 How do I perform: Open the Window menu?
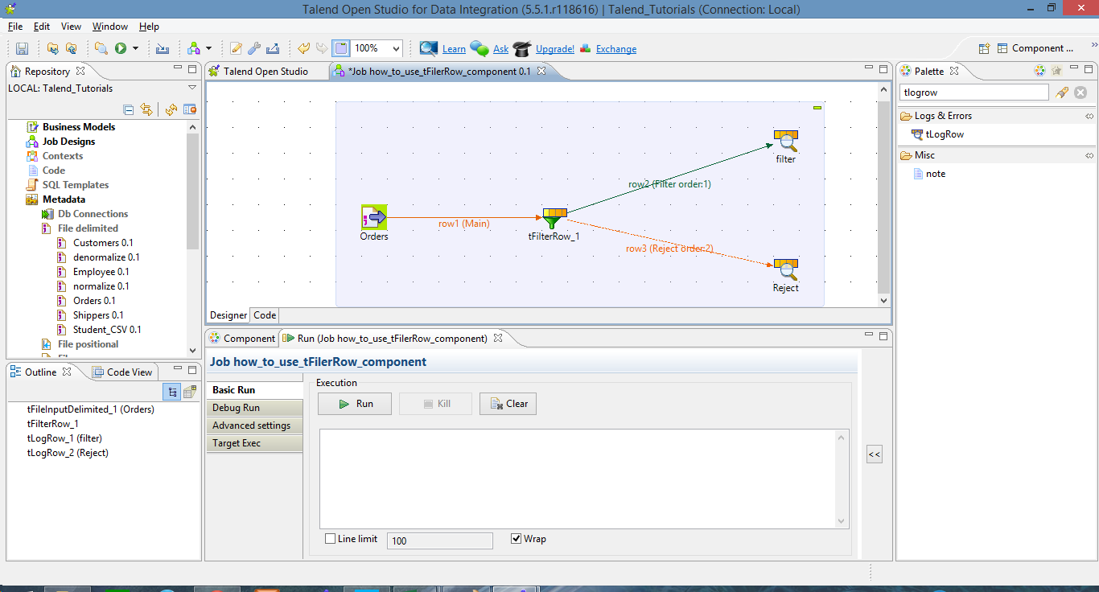(x=109, y=26)
